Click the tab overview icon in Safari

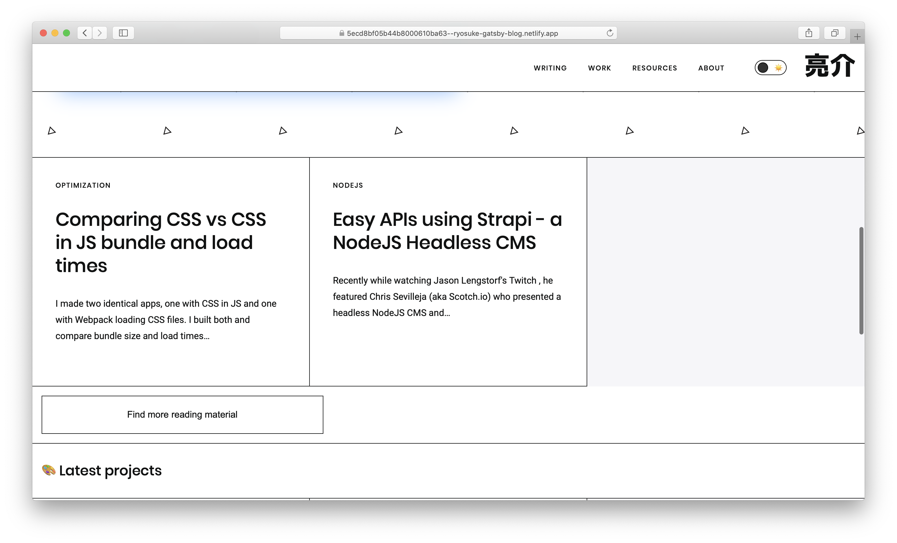pos(834,33)
